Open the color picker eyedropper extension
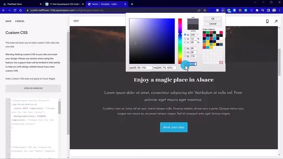 click(x=223, y=10)
